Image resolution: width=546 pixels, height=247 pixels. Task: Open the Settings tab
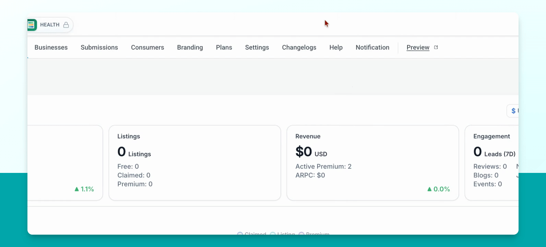257,47
